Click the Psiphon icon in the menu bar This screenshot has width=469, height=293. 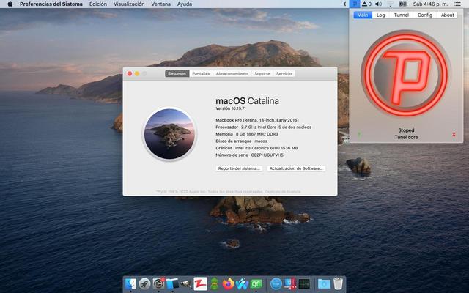[355, 4]
